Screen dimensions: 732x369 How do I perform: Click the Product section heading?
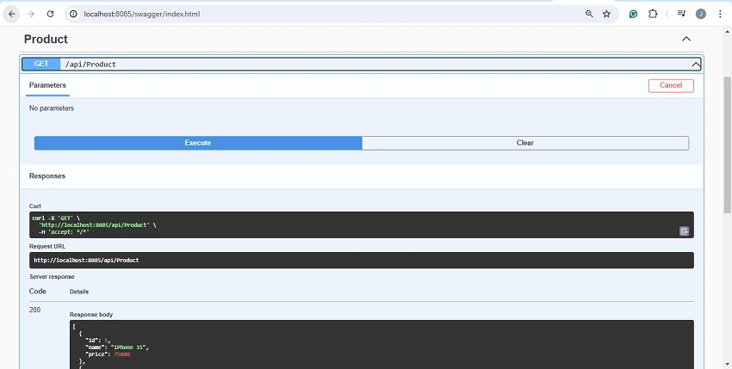point(46,40)
